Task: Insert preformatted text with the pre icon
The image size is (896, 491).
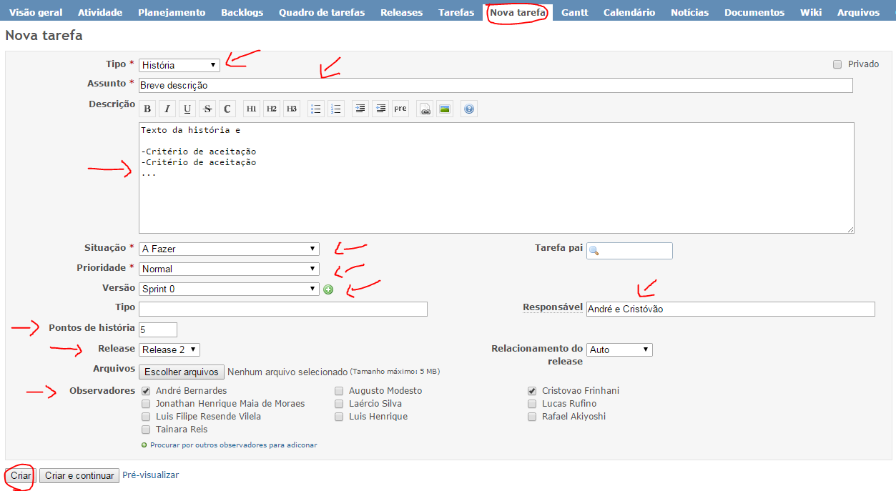Action: click(400, 109)
